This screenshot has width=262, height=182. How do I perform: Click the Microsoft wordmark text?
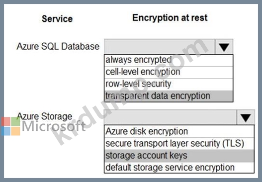click(x=54, y=126)
